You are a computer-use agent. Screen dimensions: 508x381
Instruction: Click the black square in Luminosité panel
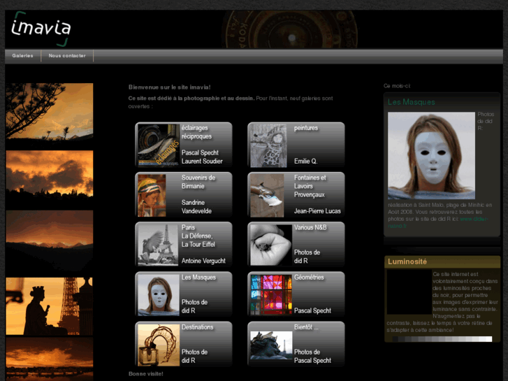tap(409, 292)
